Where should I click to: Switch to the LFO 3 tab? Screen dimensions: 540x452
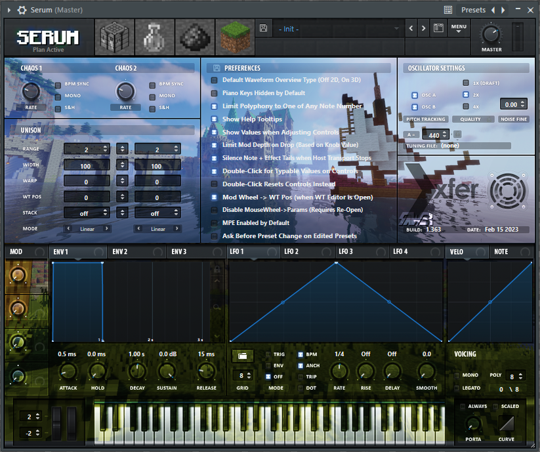(346, 252)
